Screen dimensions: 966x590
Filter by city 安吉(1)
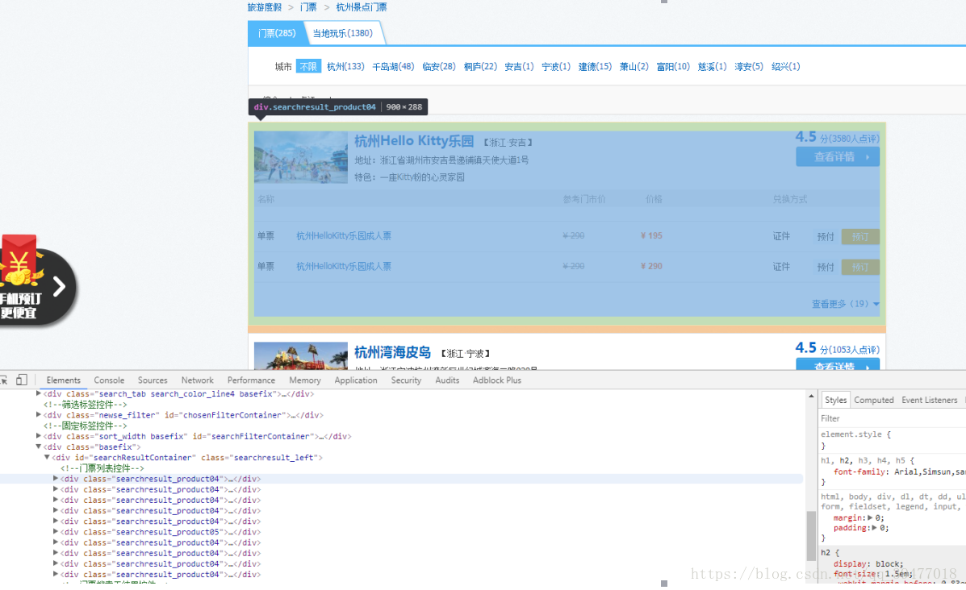click(x=519, y=66)
